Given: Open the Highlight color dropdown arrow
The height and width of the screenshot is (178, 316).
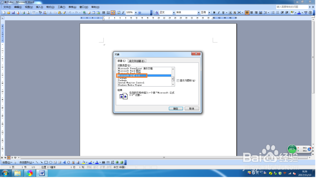Looking at the screenshot, I should tap(295, 13).
